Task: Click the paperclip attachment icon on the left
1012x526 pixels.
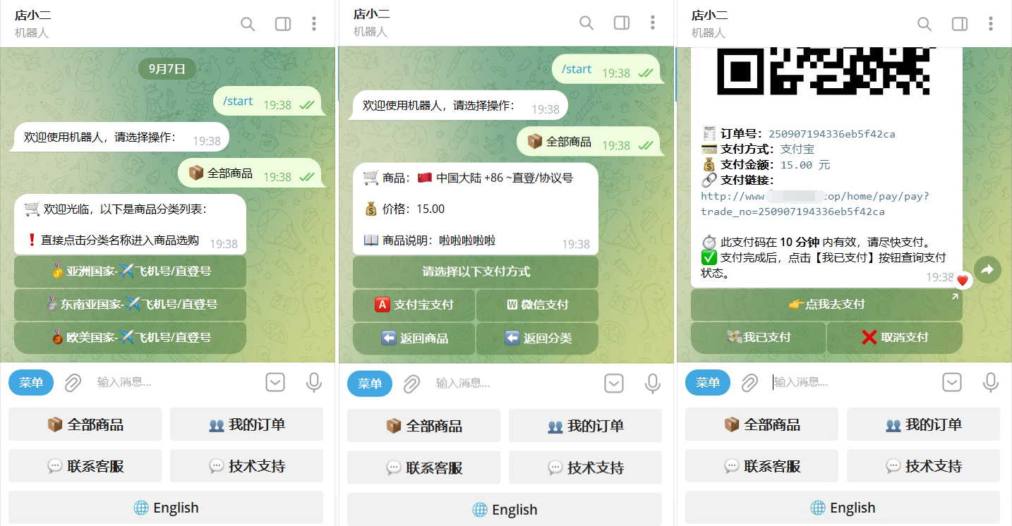Action: (73, 382)
